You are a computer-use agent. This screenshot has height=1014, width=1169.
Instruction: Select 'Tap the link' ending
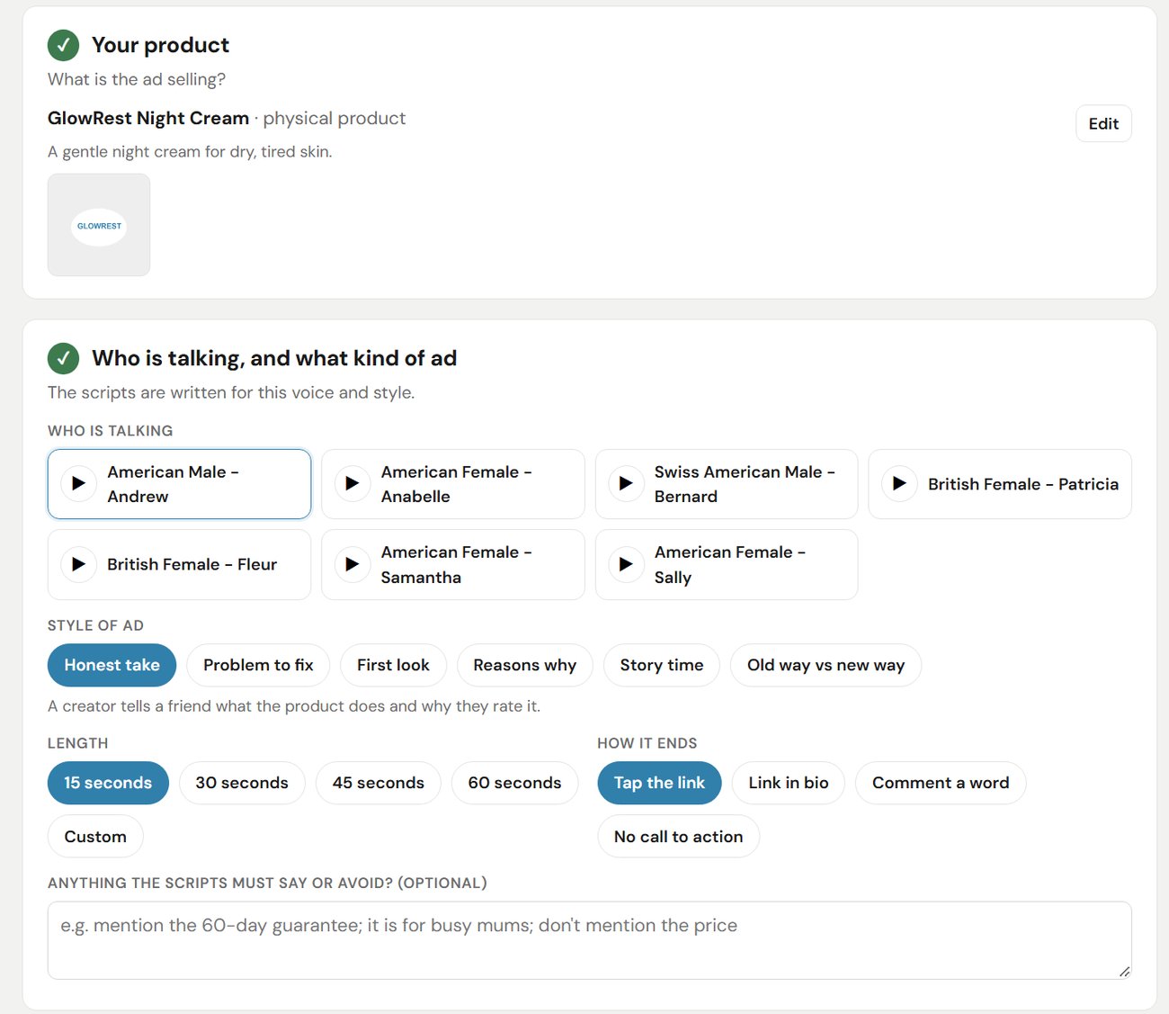point(659,783)
